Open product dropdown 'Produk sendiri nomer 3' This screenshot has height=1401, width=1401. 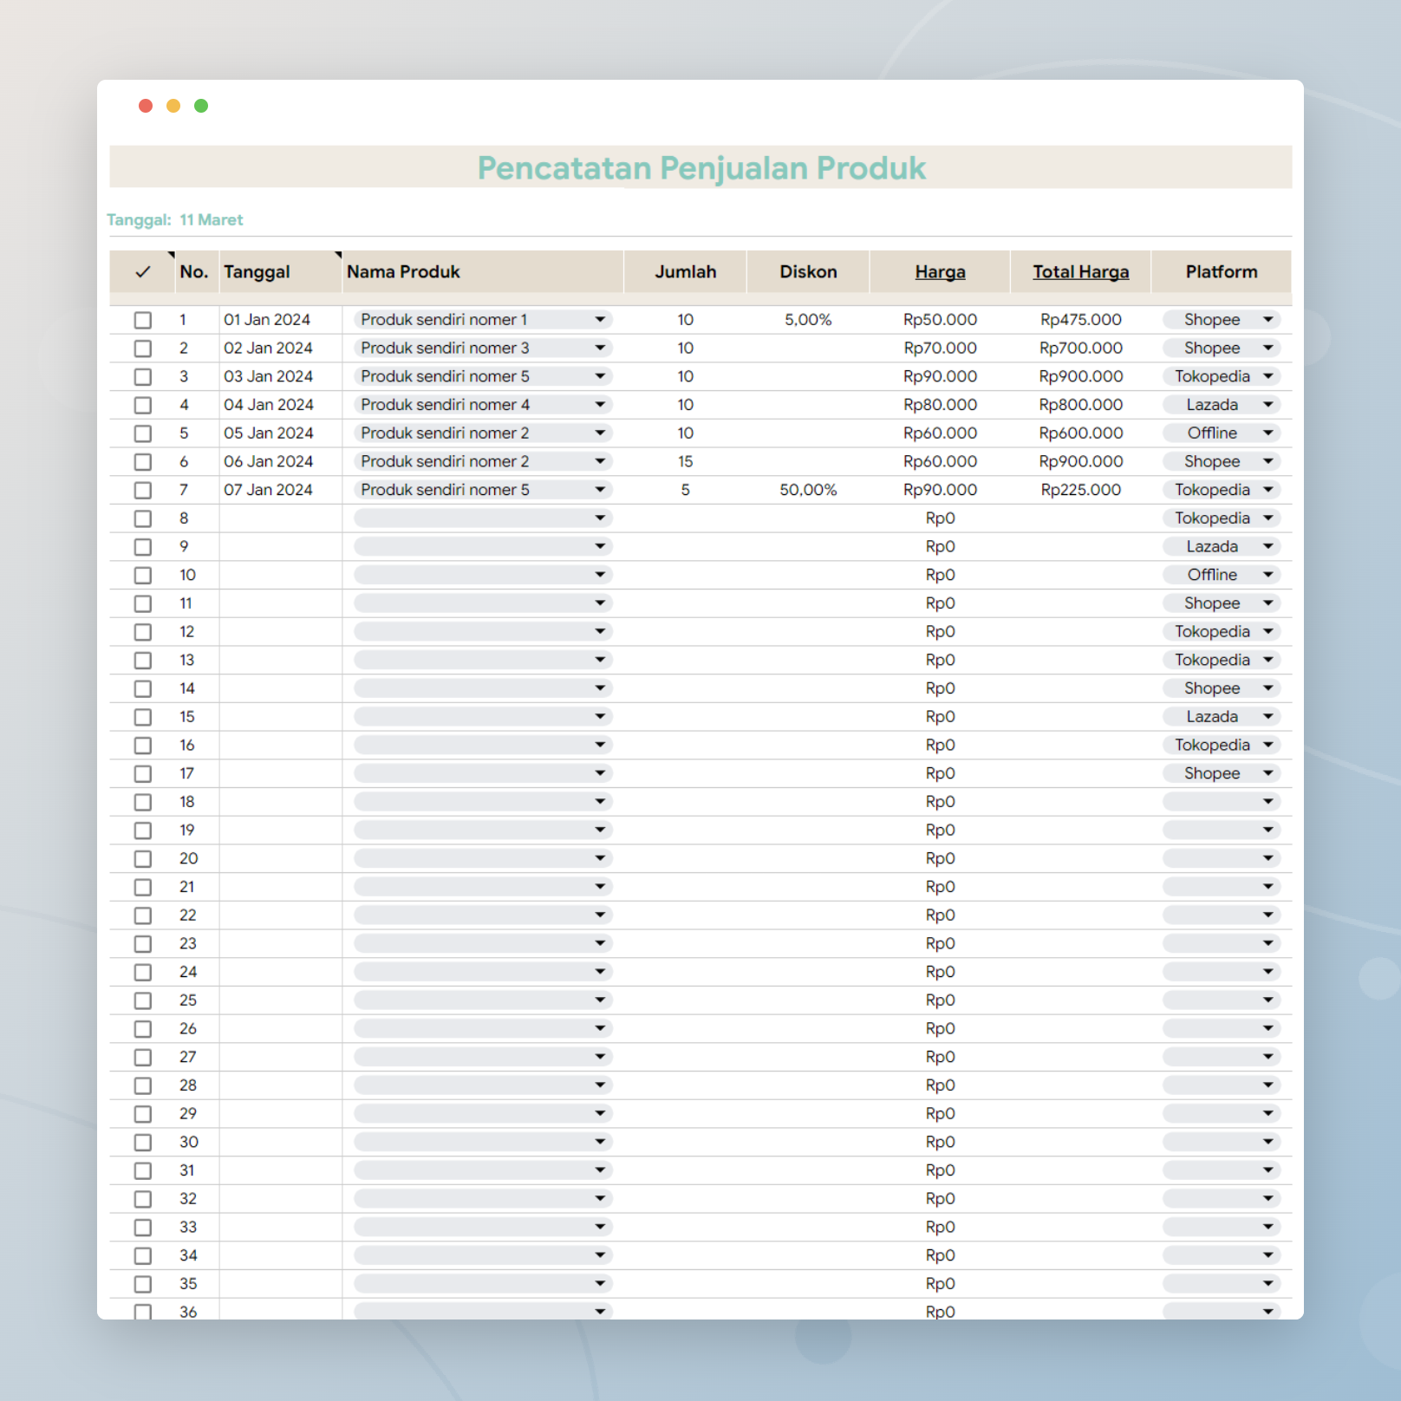tap(483, 349)
